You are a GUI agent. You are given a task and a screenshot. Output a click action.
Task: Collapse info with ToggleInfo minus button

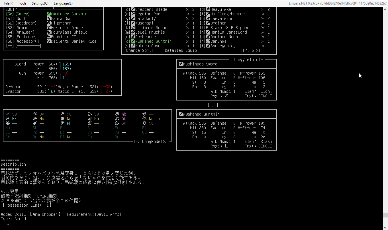232,59
